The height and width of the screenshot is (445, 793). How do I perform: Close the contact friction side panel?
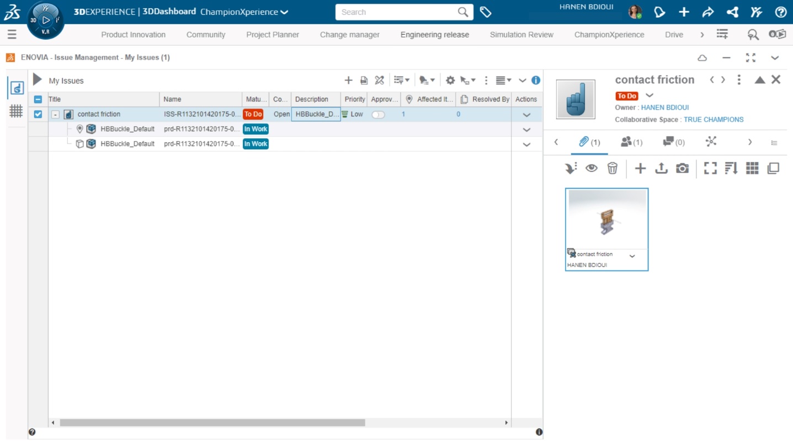point(776,80)
